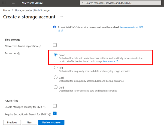Click 'Enable Managed Identity for SMB' label
The height and width of the screenshot is (126, 164).
tap(23, 107)
